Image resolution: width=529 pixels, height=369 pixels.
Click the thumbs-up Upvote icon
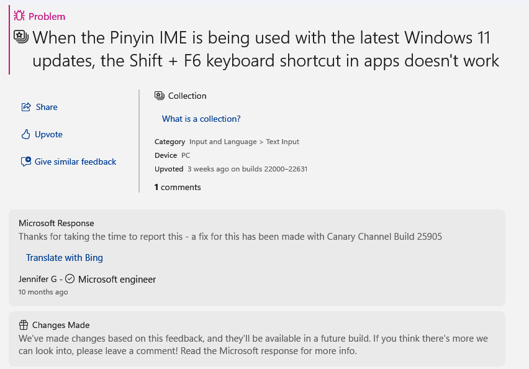point(26,134)
